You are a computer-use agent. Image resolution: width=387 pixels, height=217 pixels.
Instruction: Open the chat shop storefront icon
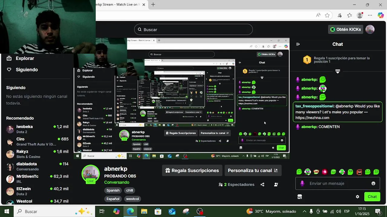pyautogui.click(x=300, y=197)
